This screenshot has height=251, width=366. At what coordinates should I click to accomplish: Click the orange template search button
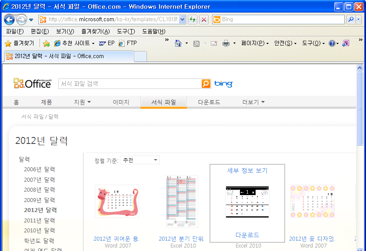click(206, 84)
